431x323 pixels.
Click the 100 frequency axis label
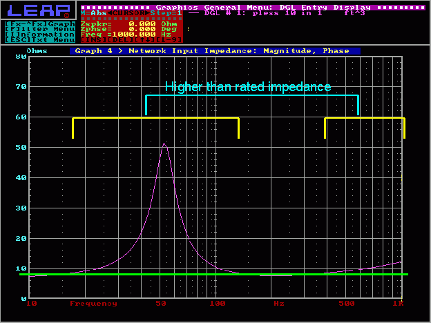(x=218, y=304)
